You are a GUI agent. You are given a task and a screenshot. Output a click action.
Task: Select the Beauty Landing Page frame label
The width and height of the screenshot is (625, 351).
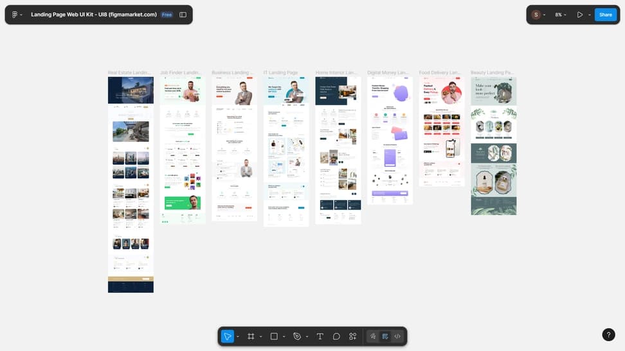(493, 73)
